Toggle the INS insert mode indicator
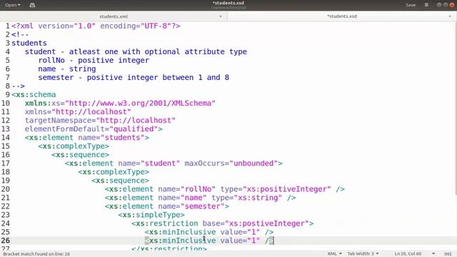Image resolution: width=457 pixels, height=257 pixels. [448, 254]
